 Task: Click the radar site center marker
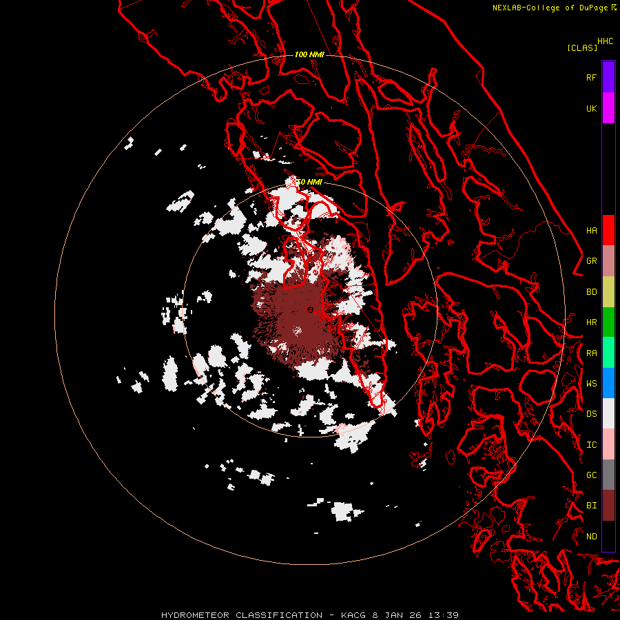[309, 309]
